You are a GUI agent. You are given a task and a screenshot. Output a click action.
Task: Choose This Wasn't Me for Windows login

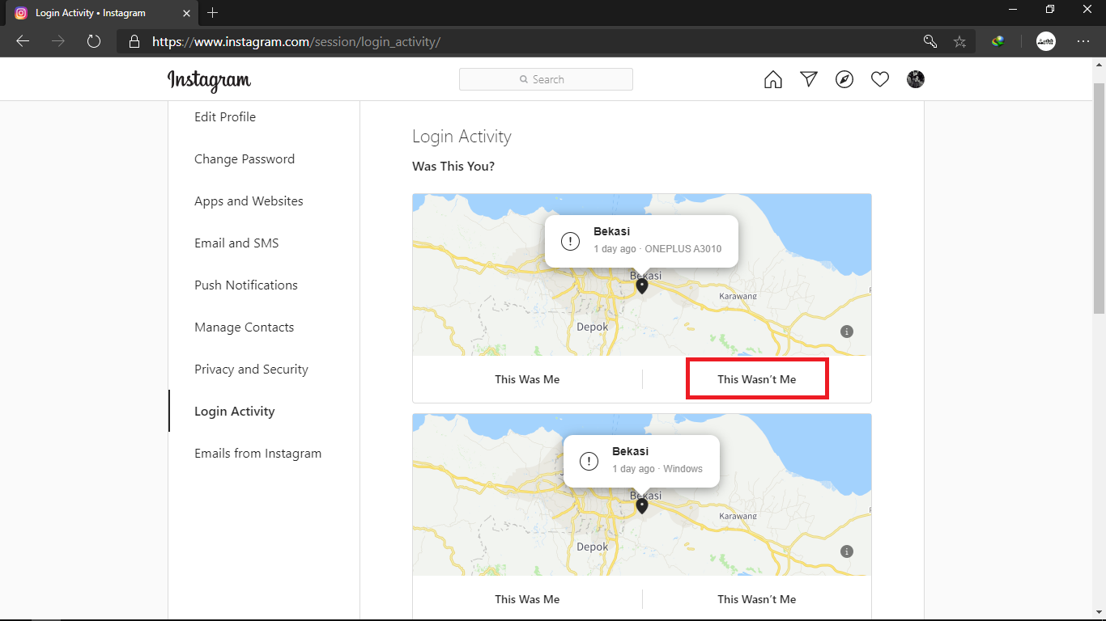pyautogui.click(x=757, y=599)
